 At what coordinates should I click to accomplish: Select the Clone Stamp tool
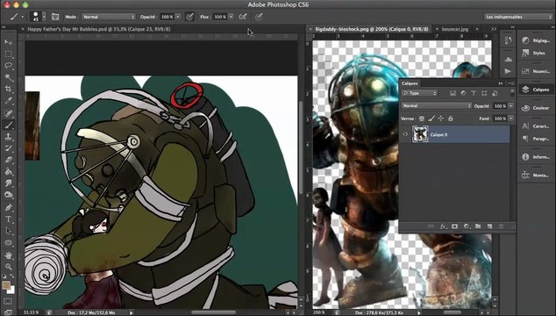(x=9, y=137)
